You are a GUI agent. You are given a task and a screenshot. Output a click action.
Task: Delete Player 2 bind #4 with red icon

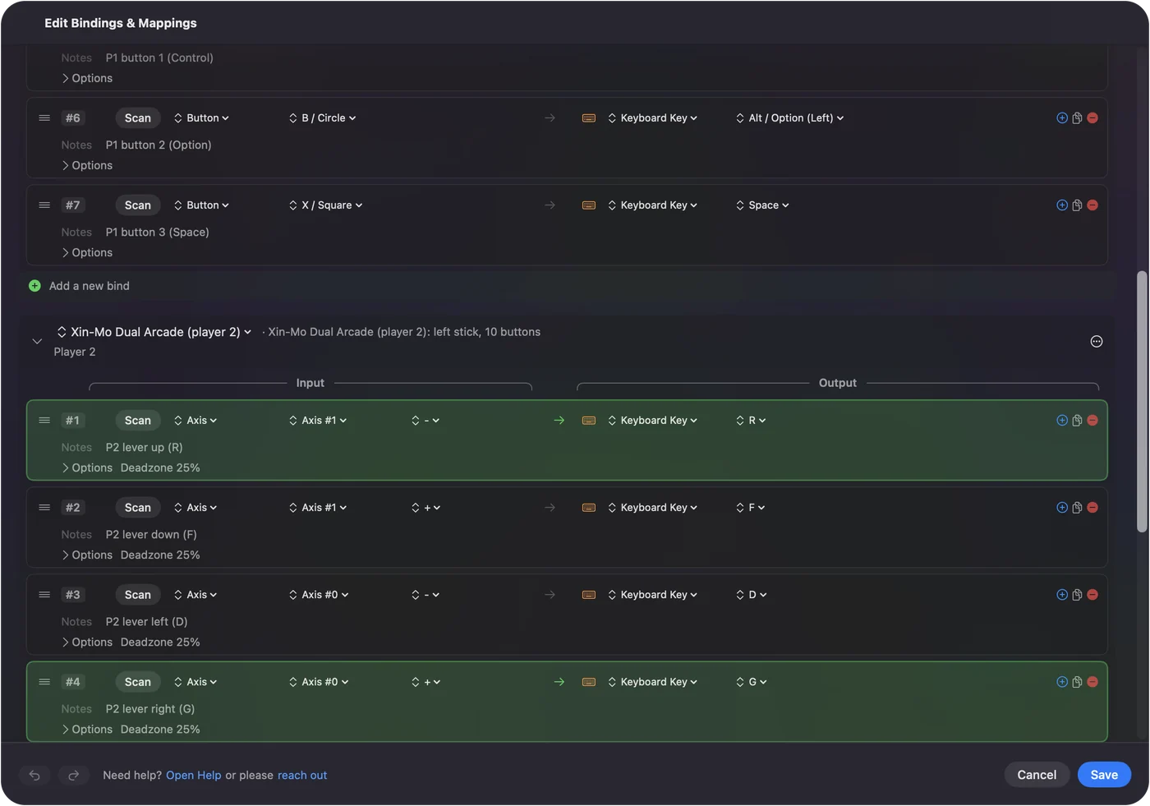pos(1092,682)
